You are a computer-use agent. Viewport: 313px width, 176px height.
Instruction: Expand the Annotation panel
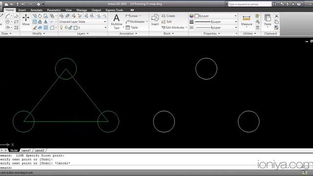click(x=128, y=34)
